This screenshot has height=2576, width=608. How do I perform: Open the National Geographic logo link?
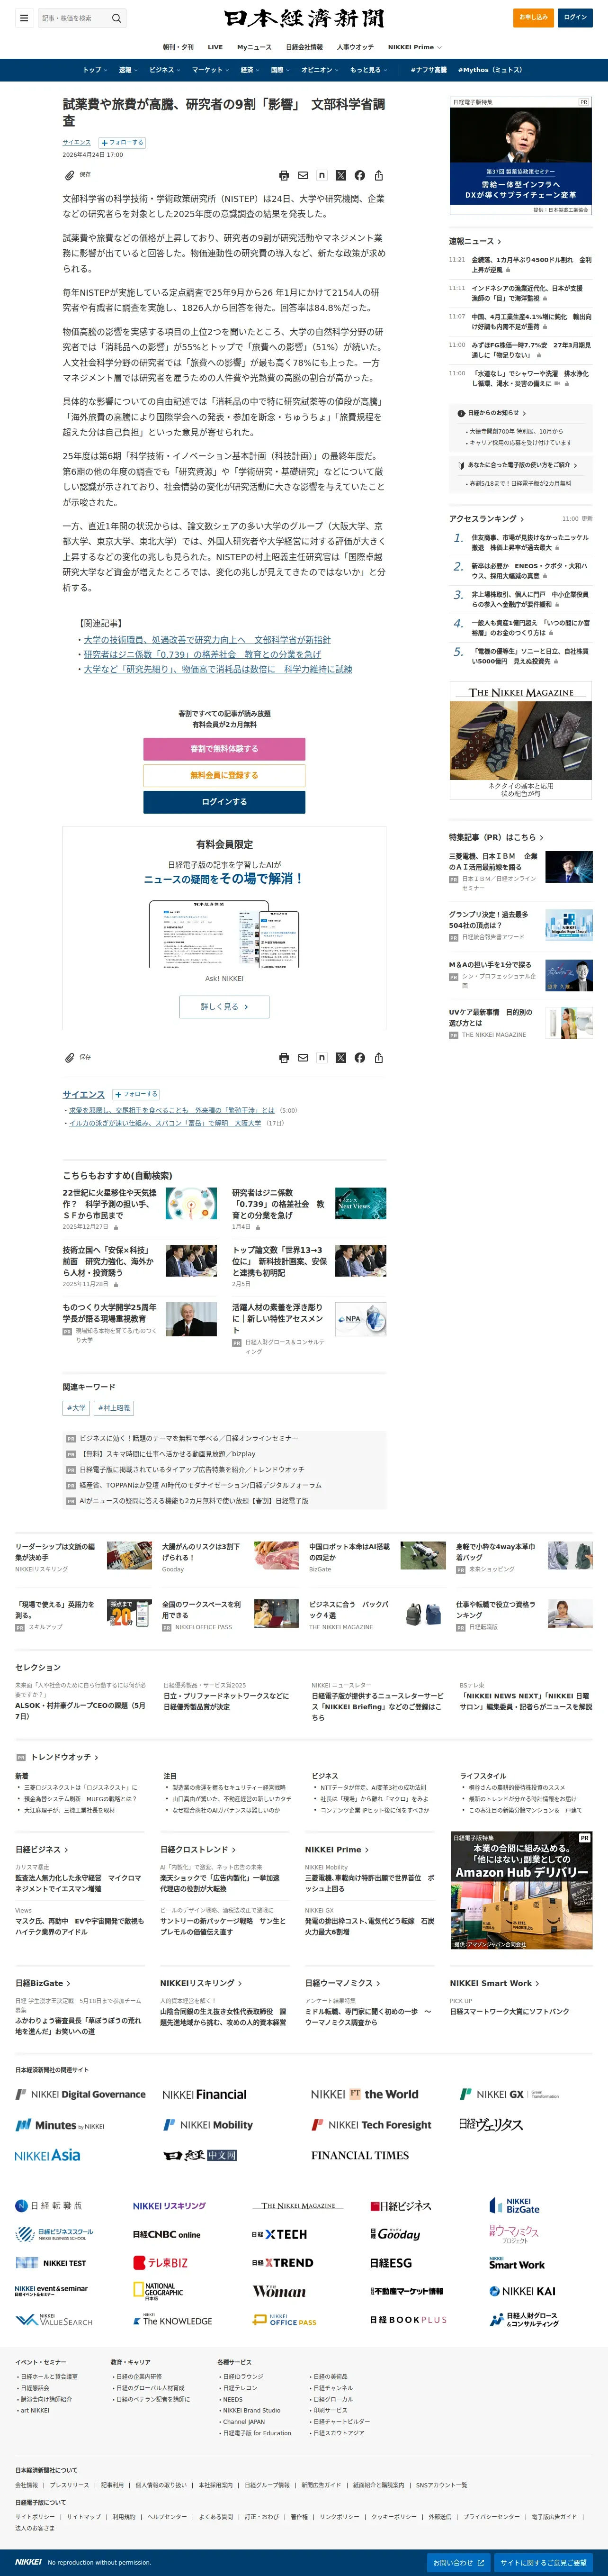tap(158, 2291)
